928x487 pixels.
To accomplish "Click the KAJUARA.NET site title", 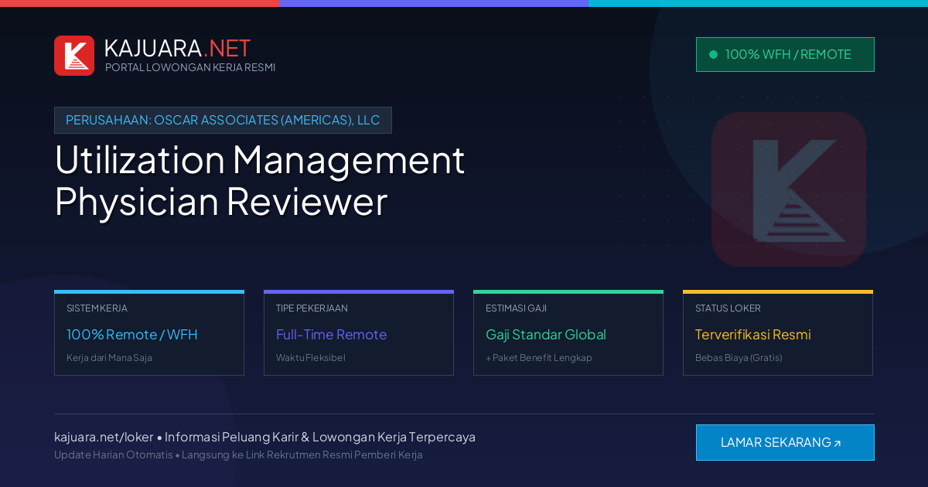I will 177,48.
